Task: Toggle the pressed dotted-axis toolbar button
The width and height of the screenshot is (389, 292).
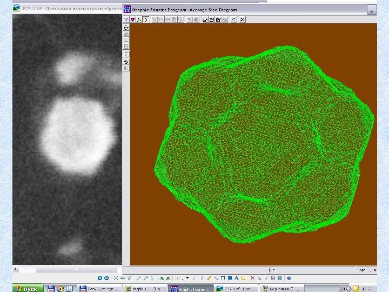Action: [146, 19]
